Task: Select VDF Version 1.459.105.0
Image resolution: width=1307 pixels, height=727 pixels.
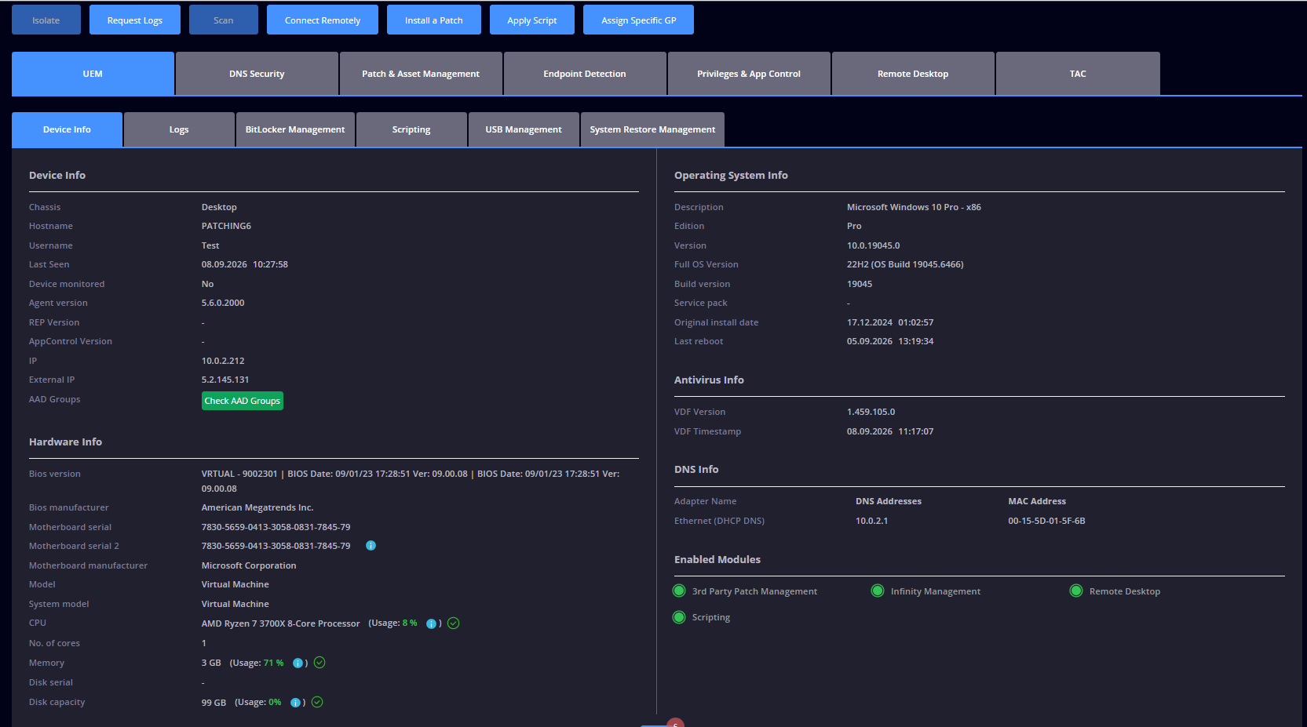Action: coord(871,412)
